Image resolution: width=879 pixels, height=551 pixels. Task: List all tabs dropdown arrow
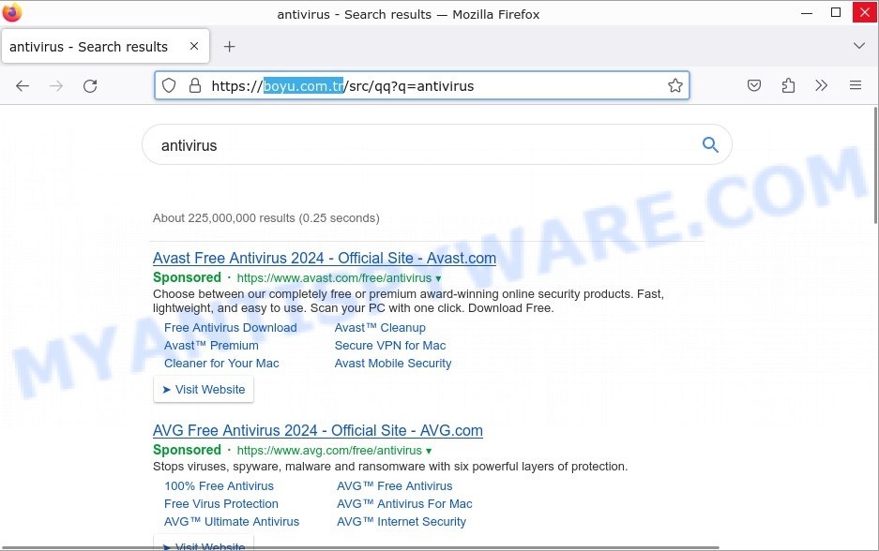click(x=858, y=46)
